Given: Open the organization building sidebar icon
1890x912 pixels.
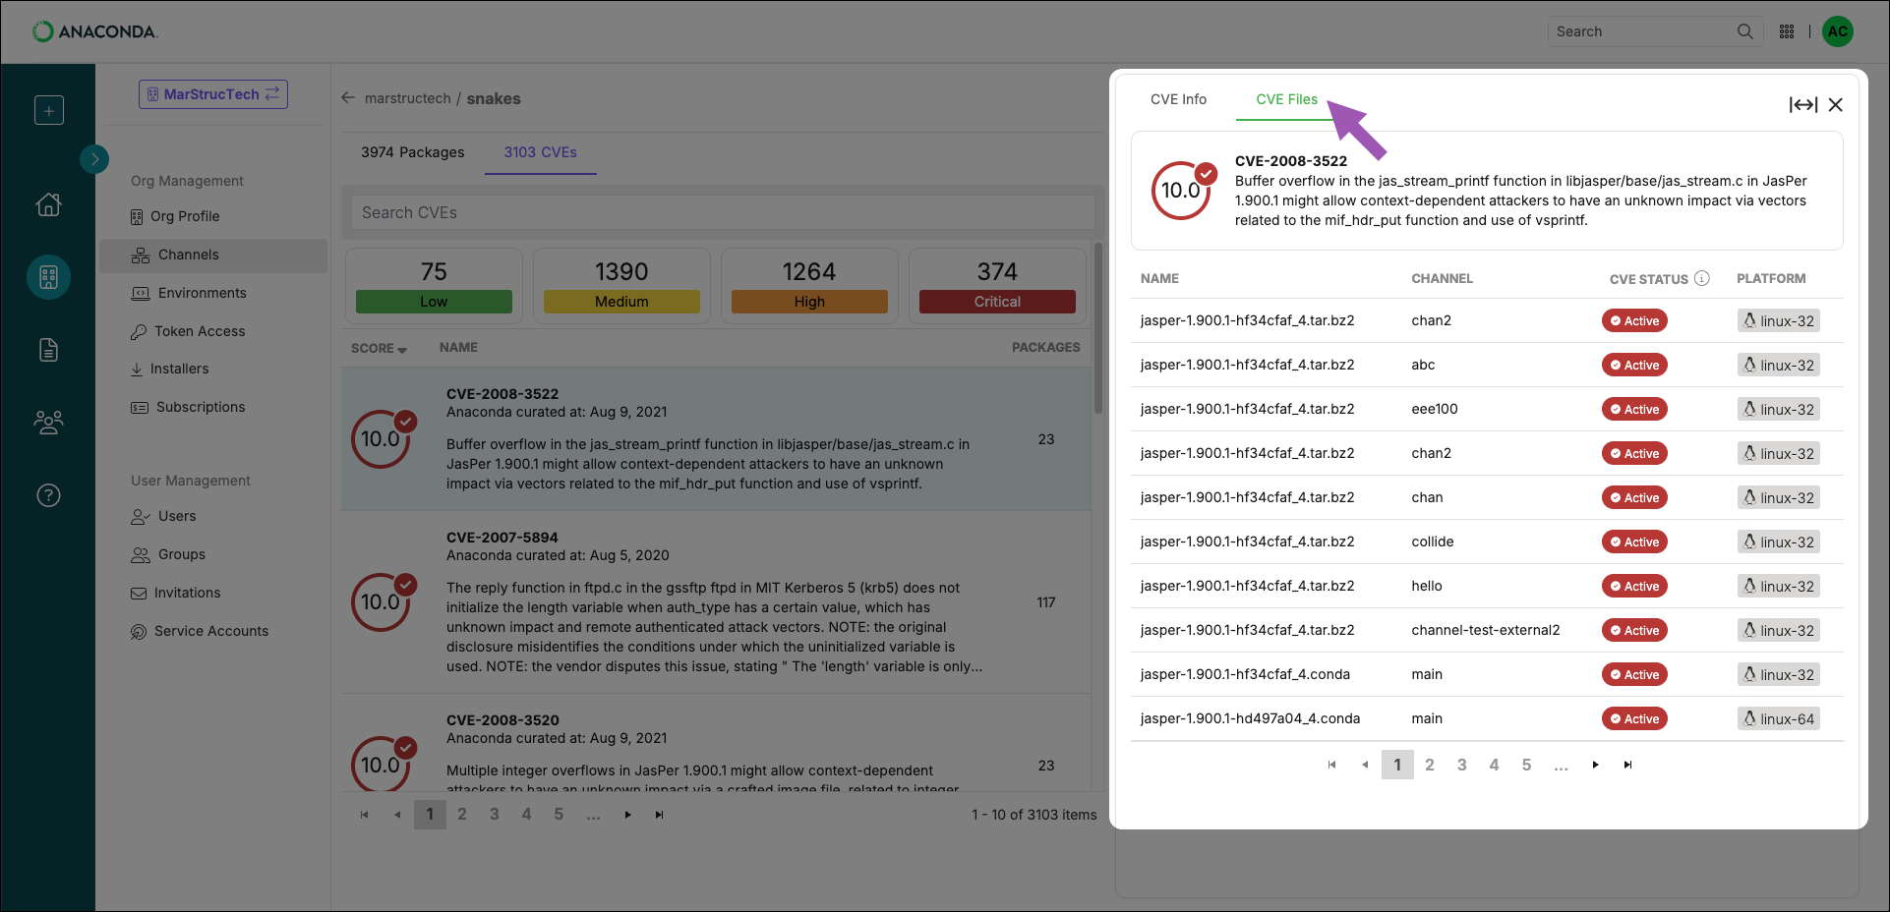Looking at the screenshot, I should 48,277.
